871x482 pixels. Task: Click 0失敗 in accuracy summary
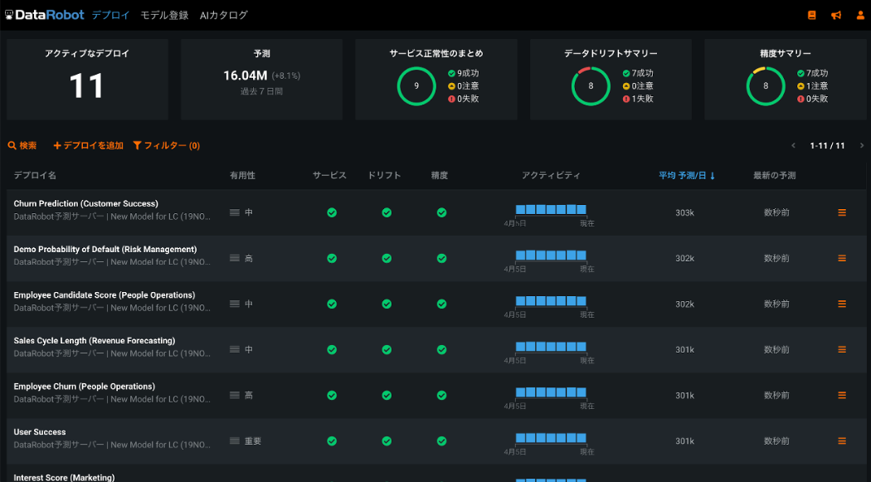[813, 99]
